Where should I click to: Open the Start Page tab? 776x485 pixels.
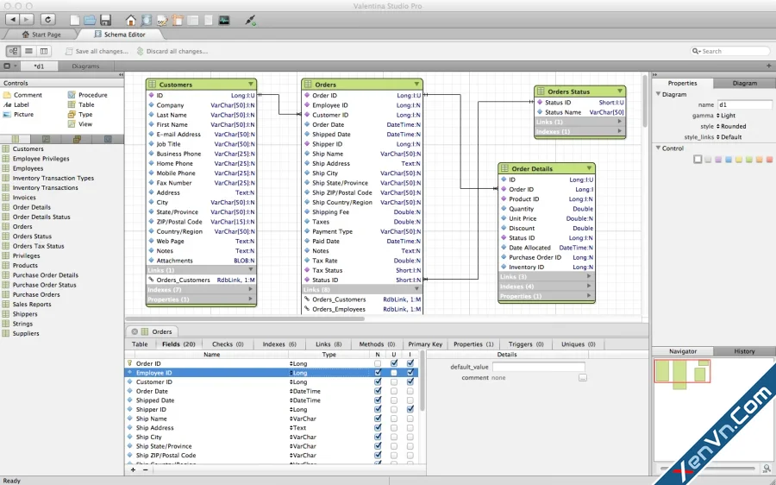(x=41, y=35)
